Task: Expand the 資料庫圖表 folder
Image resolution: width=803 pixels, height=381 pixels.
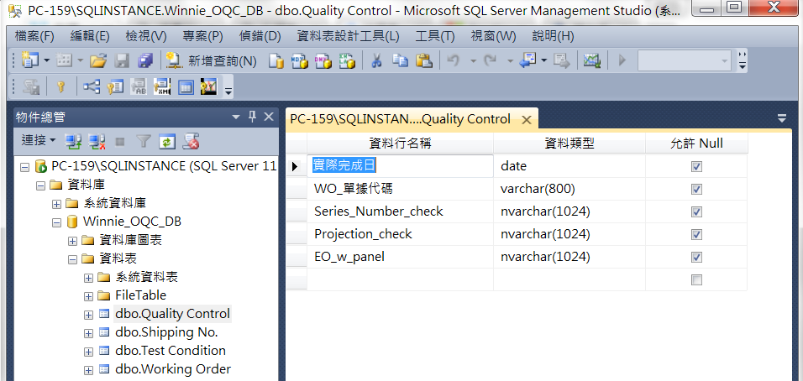Action: (x=73, y=240)
